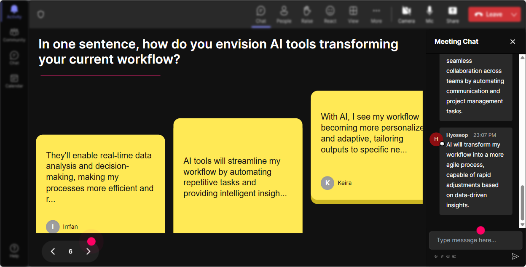Screen dimensions: 526x267
Task: Click the Keira name label
Action: coord(344,183)
